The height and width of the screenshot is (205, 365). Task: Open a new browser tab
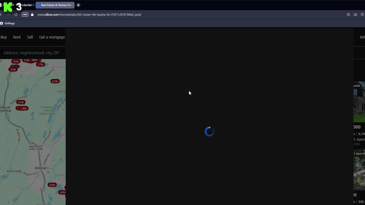point(78,5)
